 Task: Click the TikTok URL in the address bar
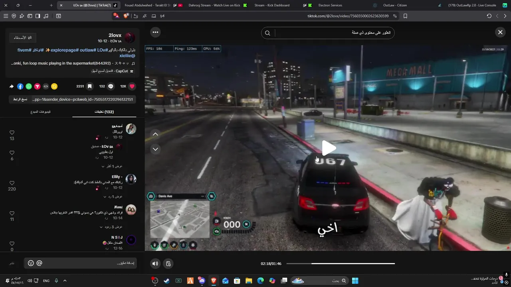[x=348, y=16]
